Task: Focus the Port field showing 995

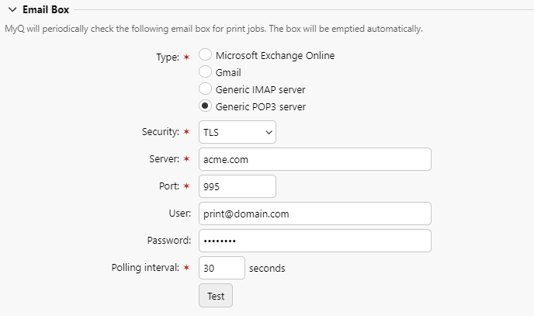Action: tap(238, 186)
